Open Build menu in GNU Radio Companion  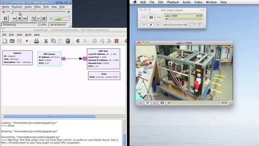[28, 34]
